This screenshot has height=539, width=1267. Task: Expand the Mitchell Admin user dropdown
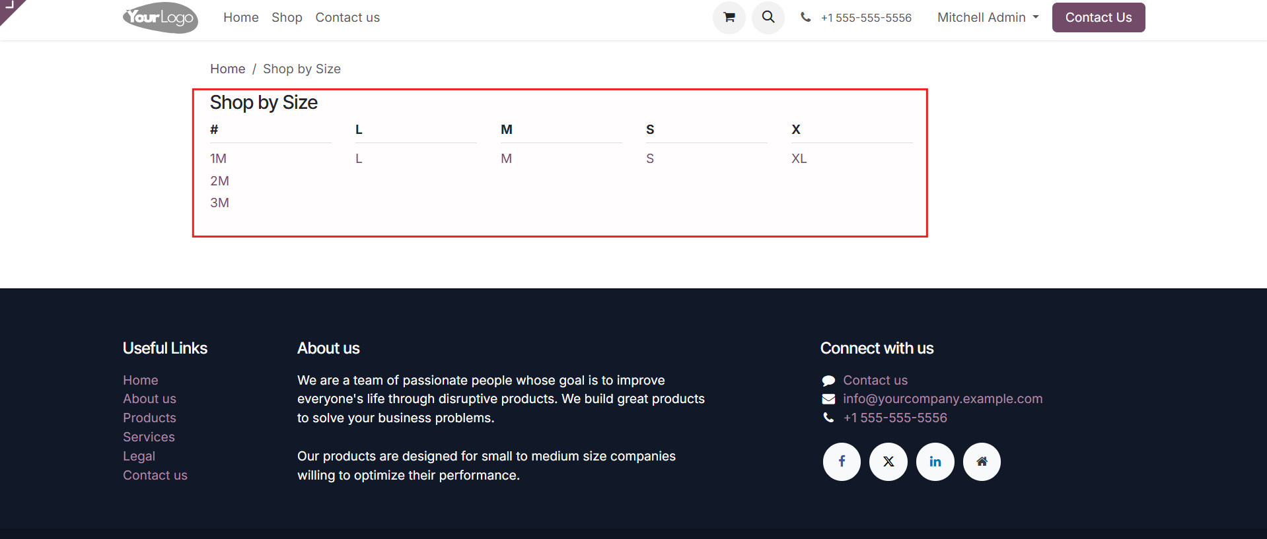pos(988,18)
